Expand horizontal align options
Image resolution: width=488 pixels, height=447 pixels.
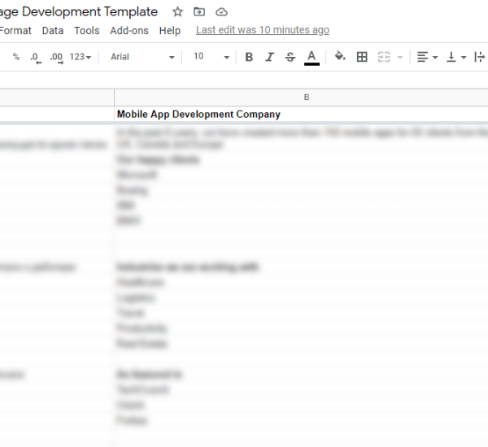[427, 57]
